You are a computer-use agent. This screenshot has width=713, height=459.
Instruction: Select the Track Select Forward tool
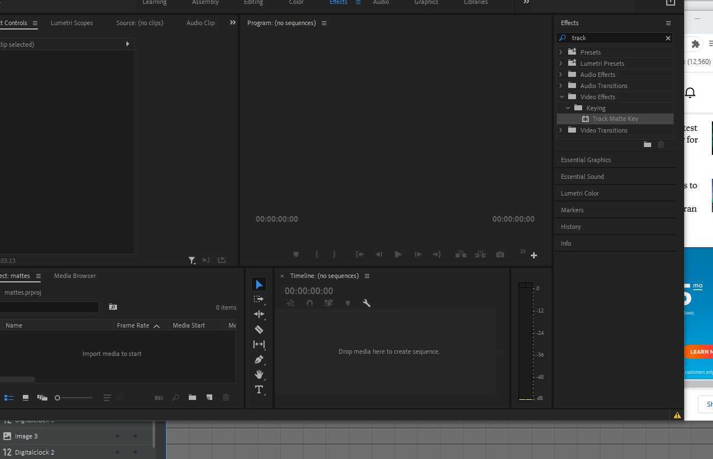pos(259,299)
